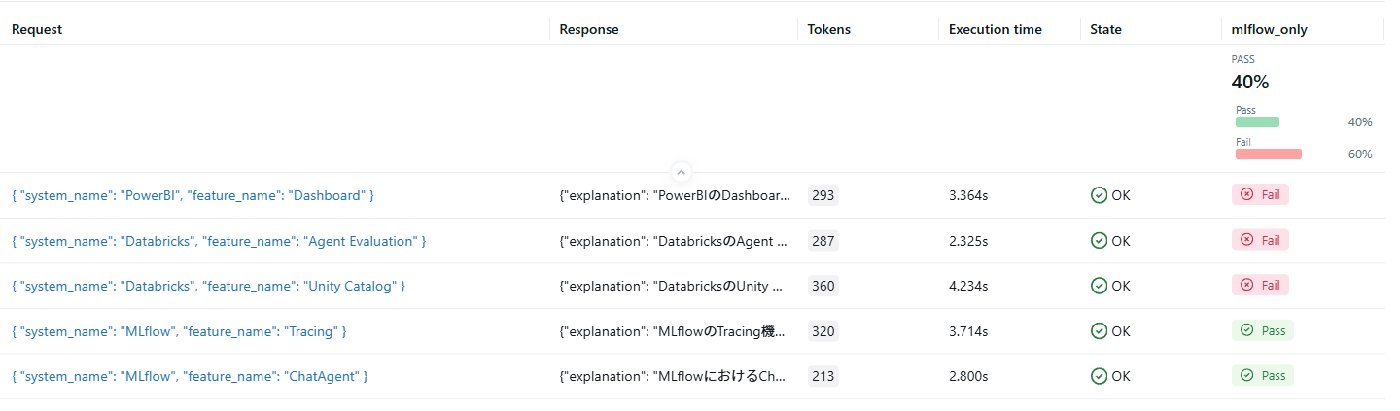Click the red Fail percentage bar
The width and height of the screenshot is (1400, 411).
[1268, 154]
